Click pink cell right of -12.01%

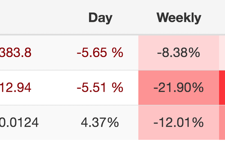tap(222, 122)
